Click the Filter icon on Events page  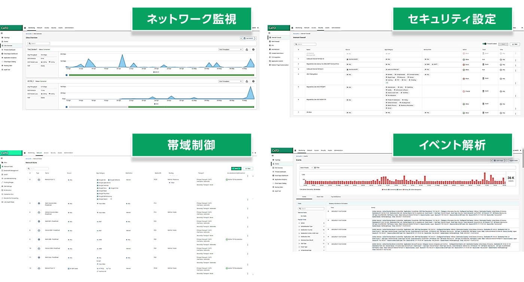pyautogui.click(x=316, y=168)
